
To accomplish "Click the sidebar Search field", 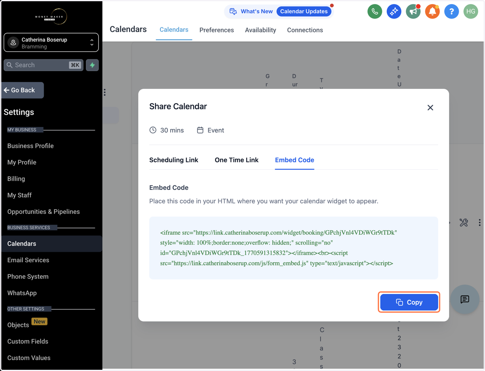I will click(43, 65).
